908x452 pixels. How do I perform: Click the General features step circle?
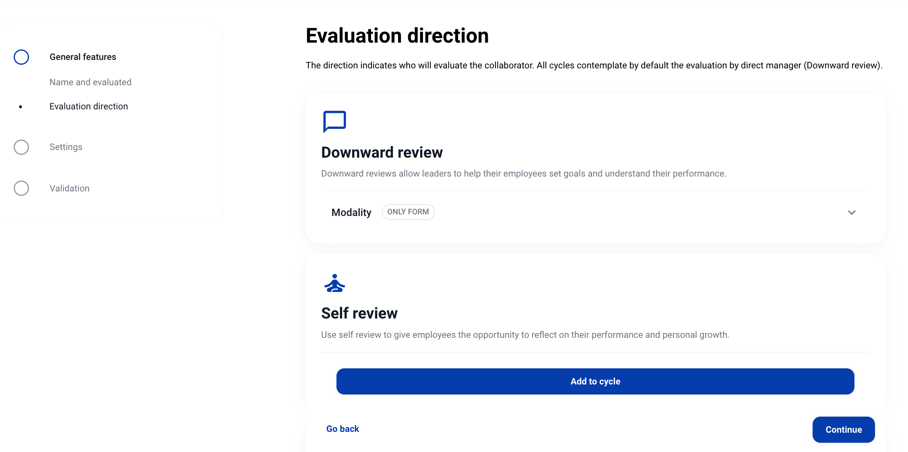coord(21,57)
